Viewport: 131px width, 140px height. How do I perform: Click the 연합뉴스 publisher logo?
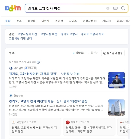pyautogui.click(x=11, y=96)
